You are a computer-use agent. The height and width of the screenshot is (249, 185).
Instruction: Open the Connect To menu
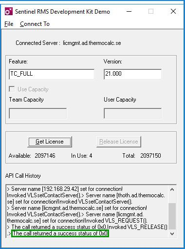tap(35, 24)
